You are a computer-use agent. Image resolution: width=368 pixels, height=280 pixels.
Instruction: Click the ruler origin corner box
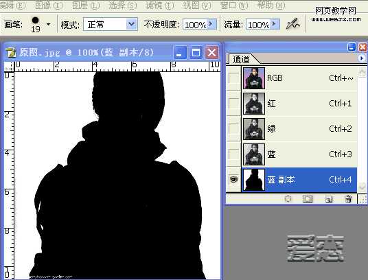[9, 67]
